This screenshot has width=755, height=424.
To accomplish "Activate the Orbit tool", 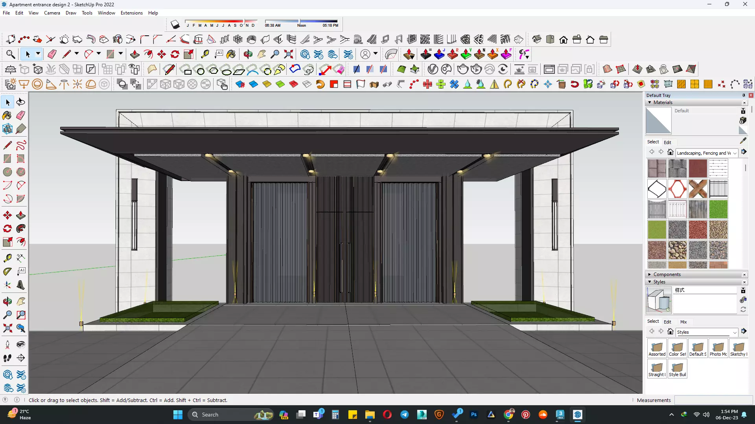I will (x=7, y=302).
